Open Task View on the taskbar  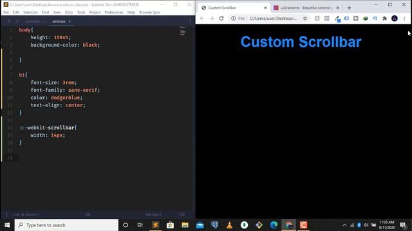click(140, 225)
